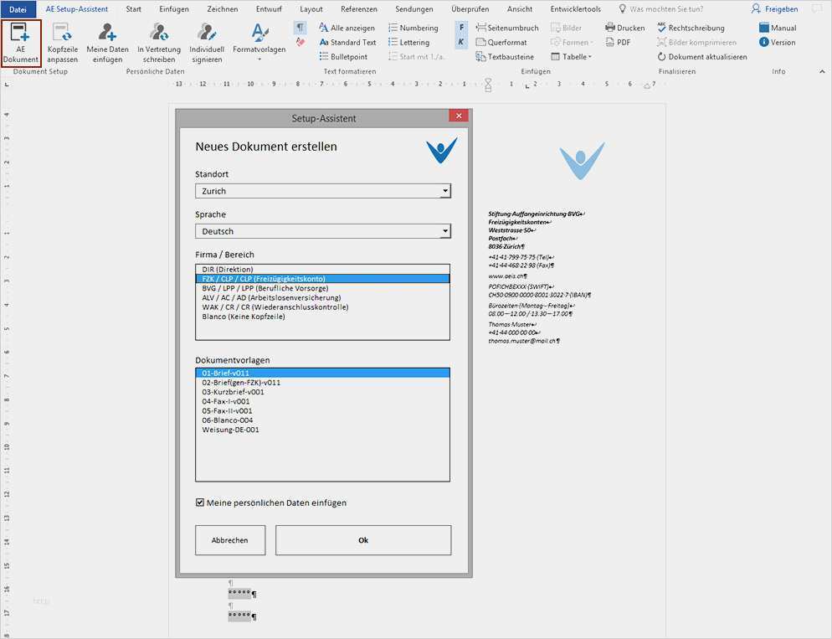Select ALV / AC / AD (Arbeitslosenversicherung)
The image size is (832, 639).
coord(322,298)
